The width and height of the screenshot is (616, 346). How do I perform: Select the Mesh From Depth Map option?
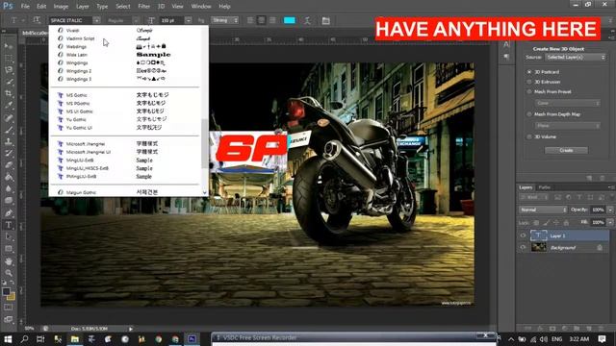[529, 114]
